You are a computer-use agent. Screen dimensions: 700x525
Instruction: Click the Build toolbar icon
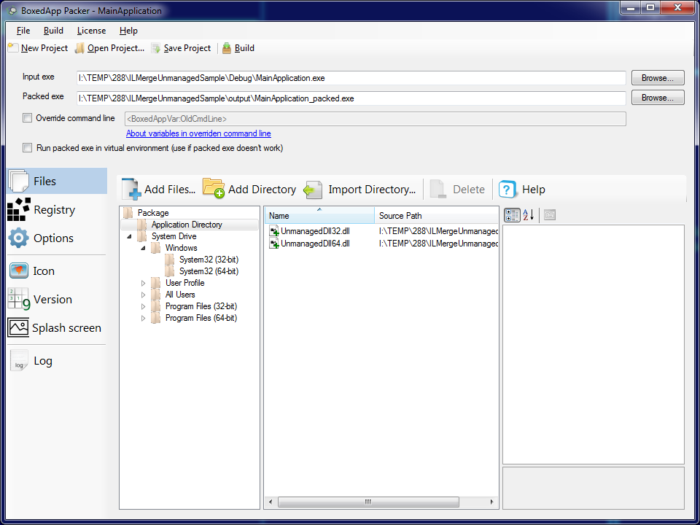[x=227, y=48]
